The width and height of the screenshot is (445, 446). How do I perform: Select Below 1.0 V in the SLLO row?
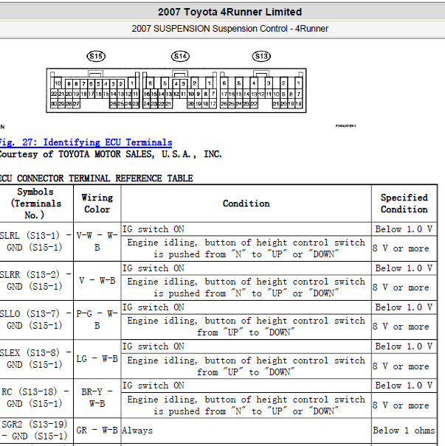pos(404,307)
